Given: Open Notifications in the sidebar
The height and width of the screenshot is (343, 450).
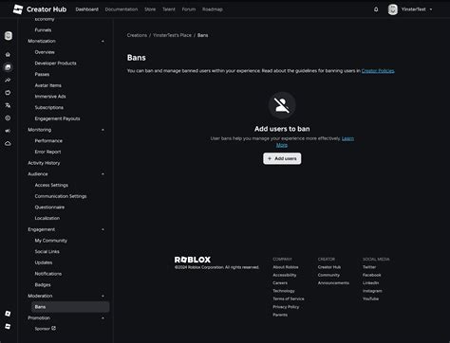Looking at the screenshot, I should (x=48, y=274).
